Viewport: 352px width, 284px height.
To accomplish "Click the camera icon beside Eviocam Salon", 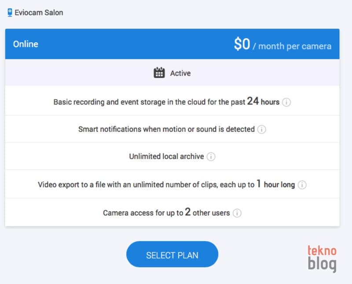I will 10,13.
